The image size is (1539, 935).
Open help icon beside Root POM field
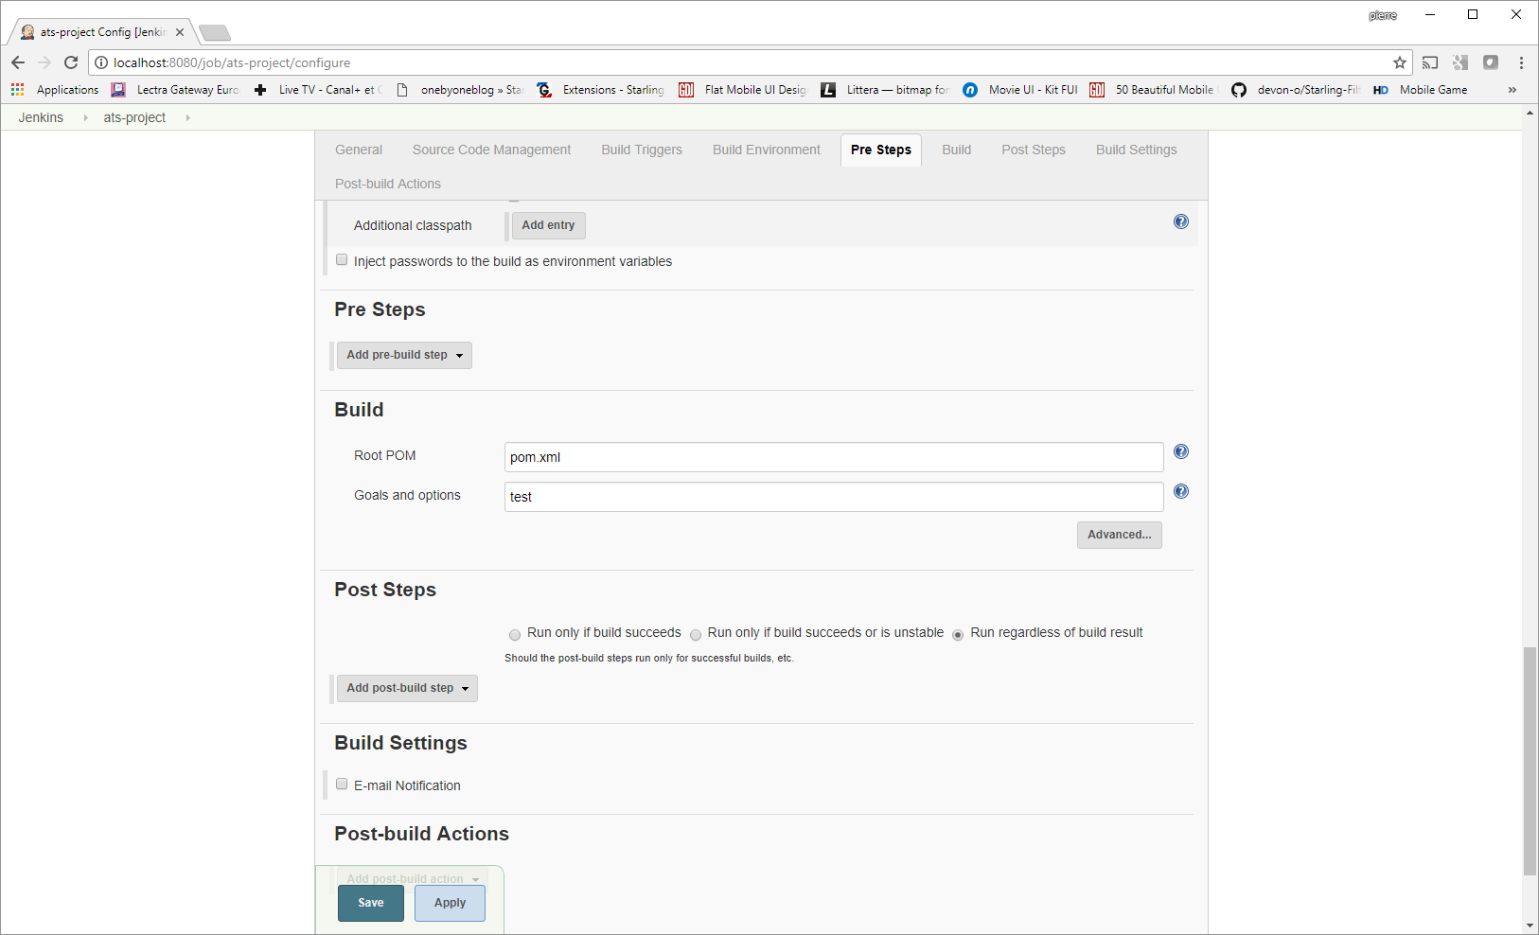click(1181, 451)
